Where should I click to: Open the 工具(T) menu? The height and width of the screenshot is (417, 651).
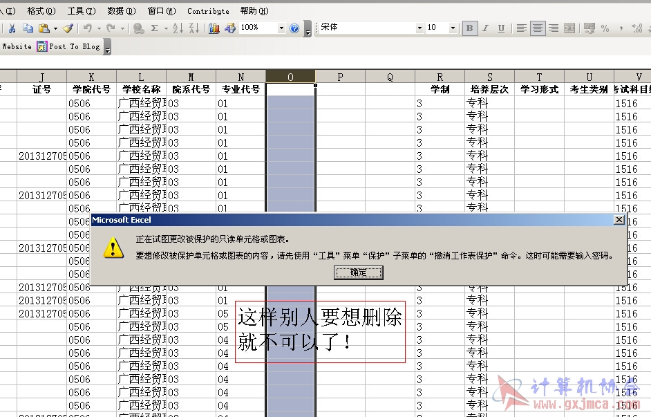82,11
